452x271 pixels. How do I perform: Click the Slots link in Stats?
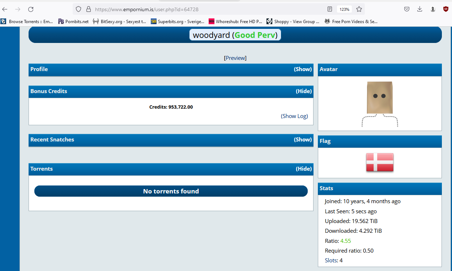(331, 261)
